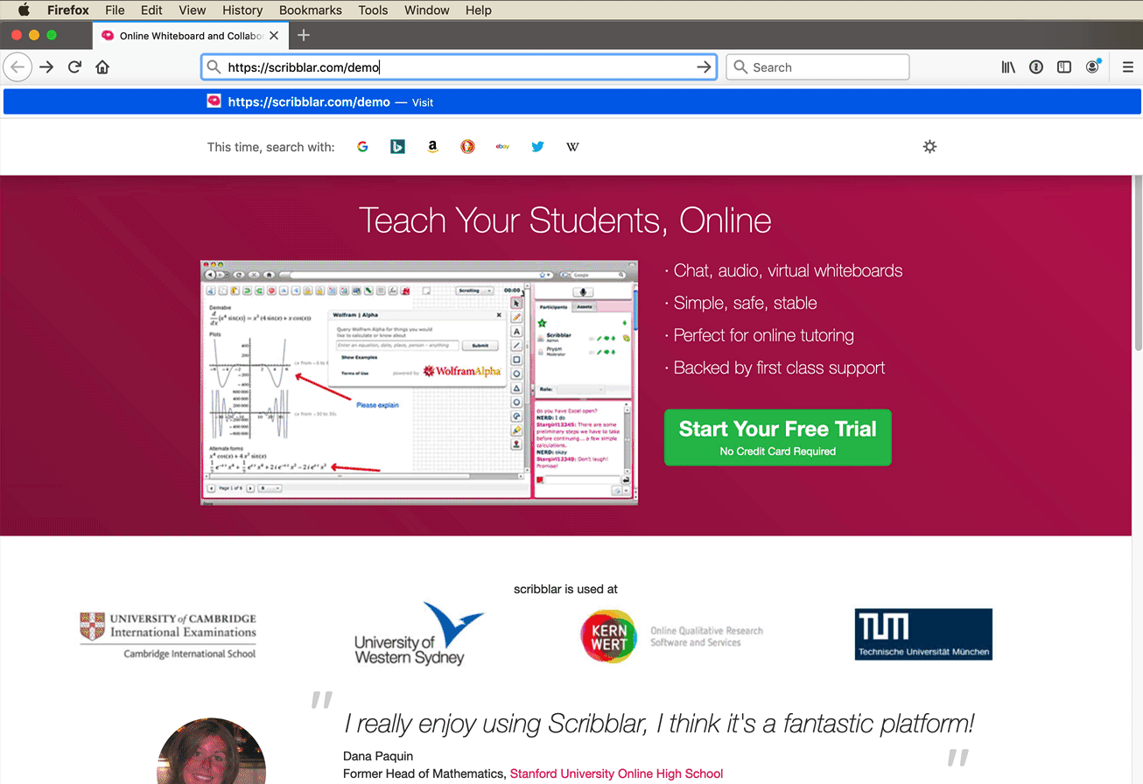Search this time with DuckDuckGo
The width and height of the screenshot is (1143, 784).
[x=467, y=147]
